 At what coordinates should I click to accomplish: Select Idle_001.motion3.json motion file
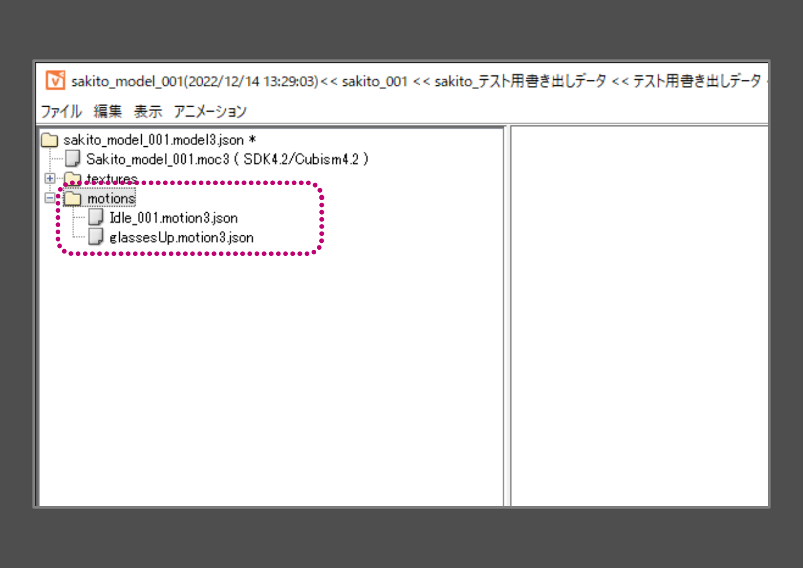(x=173, y=218)
